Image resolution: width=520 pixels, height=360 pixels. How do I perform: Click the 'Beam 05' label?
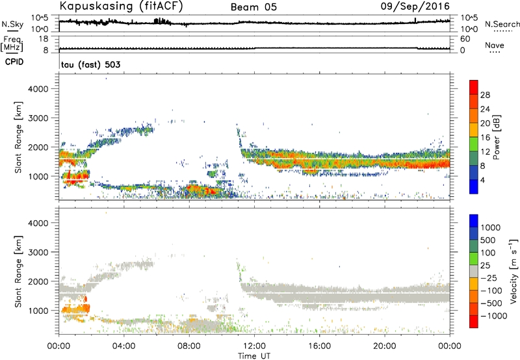pyautogui.click(x=253, y=7)
